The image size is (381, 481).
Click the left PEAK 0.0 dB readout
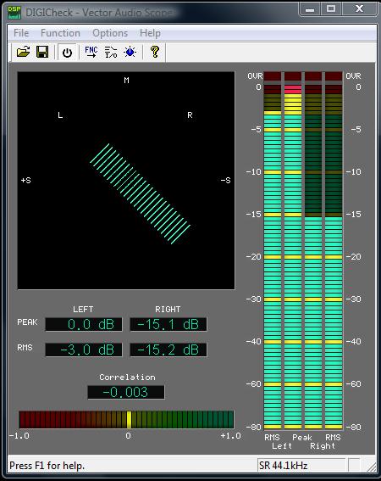click(x=84, y=325)
